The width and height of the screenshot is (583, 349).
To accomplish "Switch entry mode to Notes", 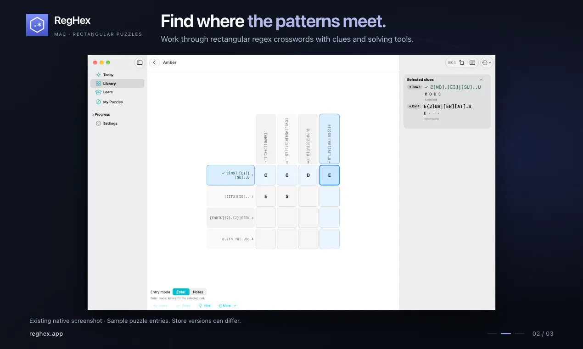I will click(198, 292).
